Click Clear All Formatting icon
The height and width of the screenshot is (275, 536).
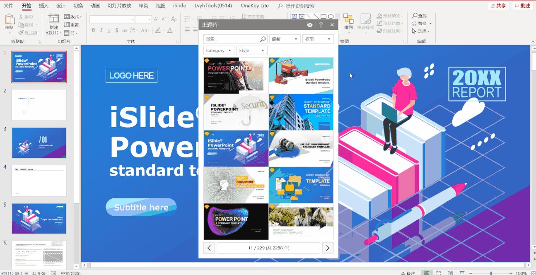(x=174, y=19)
